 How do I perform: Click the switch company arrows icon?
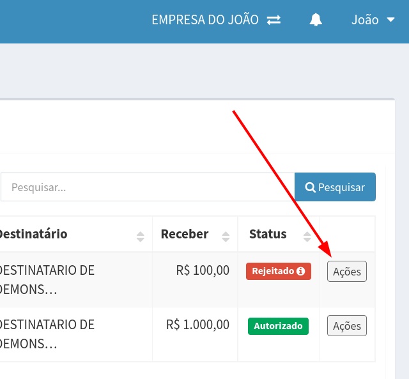(274, 20)
